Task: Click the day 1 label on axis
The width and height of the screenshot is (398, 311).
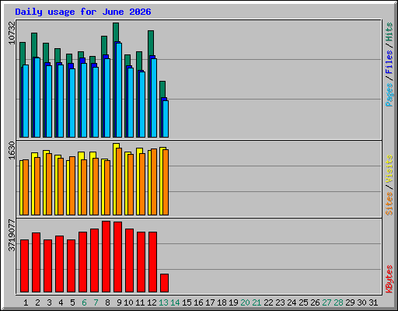Action: [x=26, y=302]
